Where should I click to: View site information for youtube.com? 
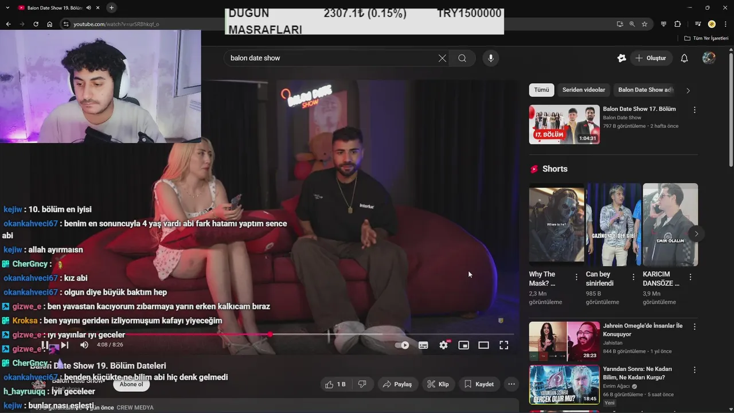pyautogui.click(x=66, y=24)
